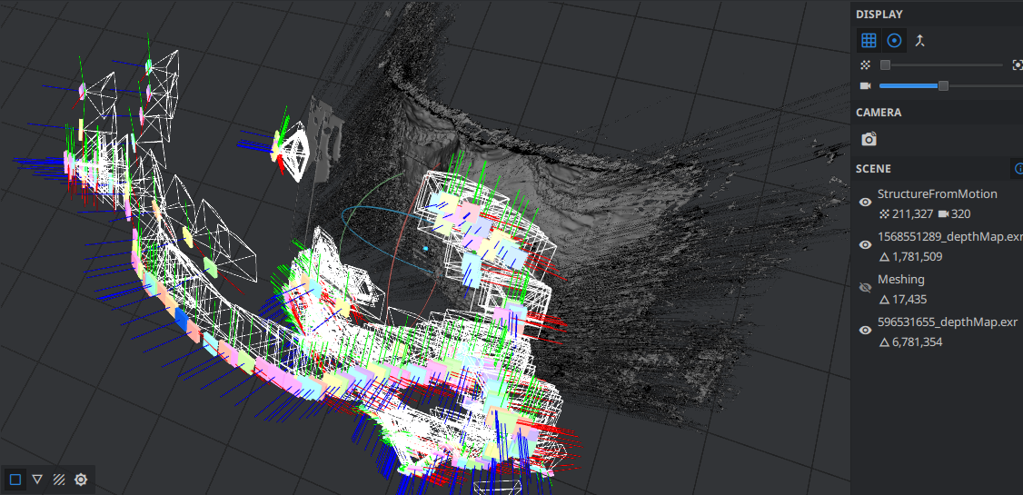The image size is (1023, 495).
Task: Toggle the origin axes display icon
Action: tap(920, 41)
